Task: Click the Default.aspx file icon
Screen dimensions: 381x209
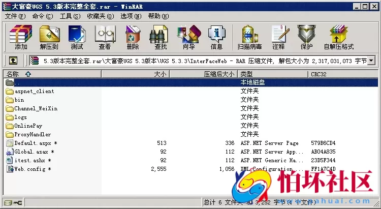Action: 10,143
